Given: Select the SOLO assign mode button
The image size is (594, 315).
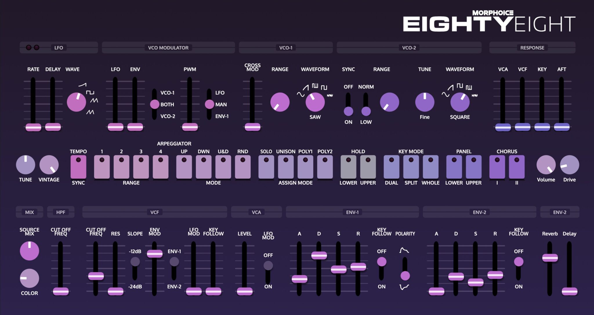Looking at the screenshot, I should [266, 167].
